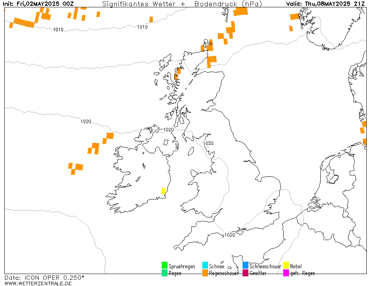Click the 'Gewitter' legend label
The height and width of the screenshot is (286, 371).
coord(258,273)
